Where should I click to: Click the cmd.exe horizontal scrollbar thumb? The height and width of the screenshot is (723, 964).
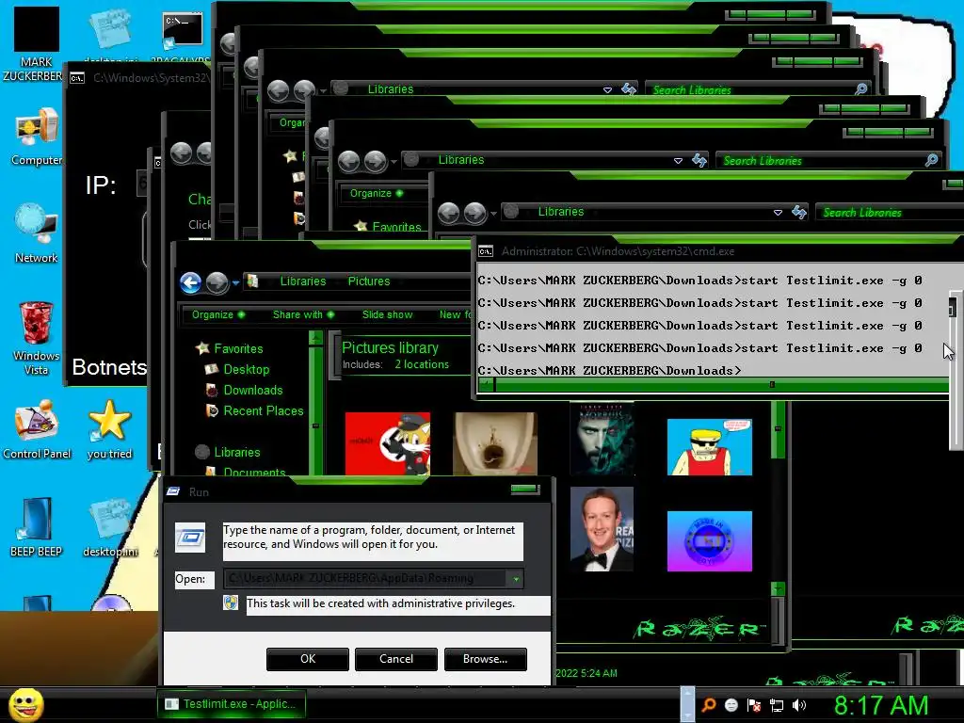[721, 385]
